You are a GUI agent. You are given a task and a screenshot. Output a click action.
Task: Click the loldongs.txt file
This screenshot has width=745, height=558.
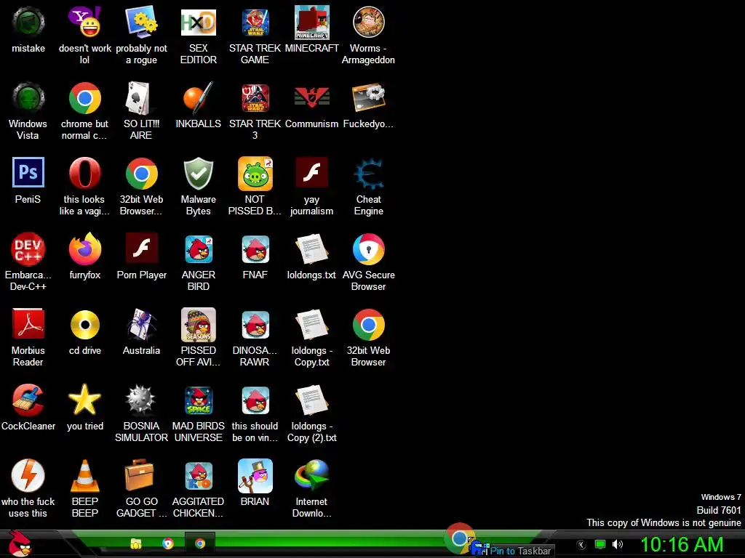click(x=311, y=249)
